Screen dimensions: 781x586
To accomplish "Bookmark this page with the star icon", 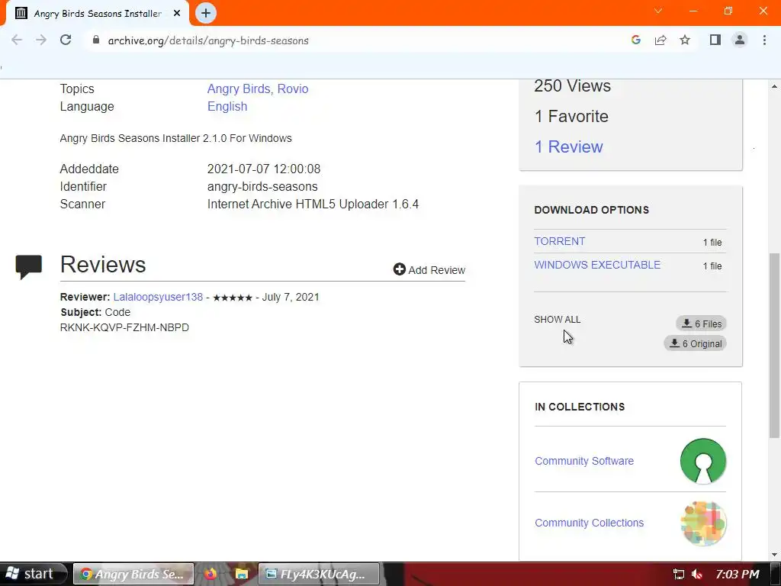I will (x=685, y=40).
